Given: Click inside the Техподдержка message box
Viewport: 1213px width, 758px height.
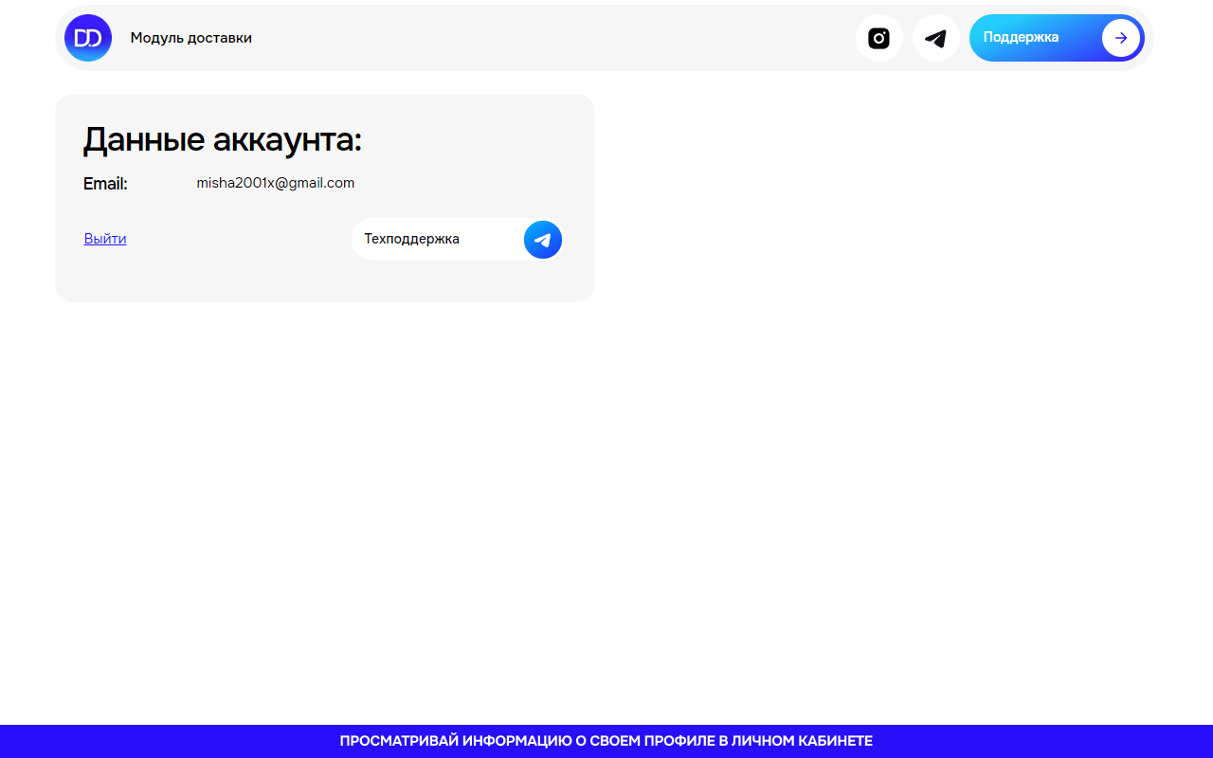Looking at the screenshot, I should pos(436,240).
